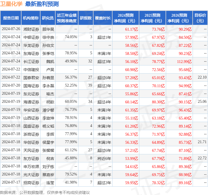
Task: Select the 申万宏源 institution cell
Action: click(31, 166)
